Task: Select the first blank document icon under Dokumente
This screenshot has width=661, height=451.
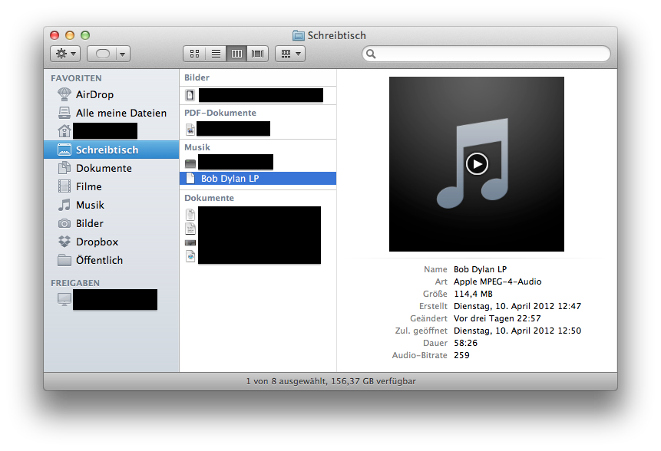Action: tap(190, 214)
